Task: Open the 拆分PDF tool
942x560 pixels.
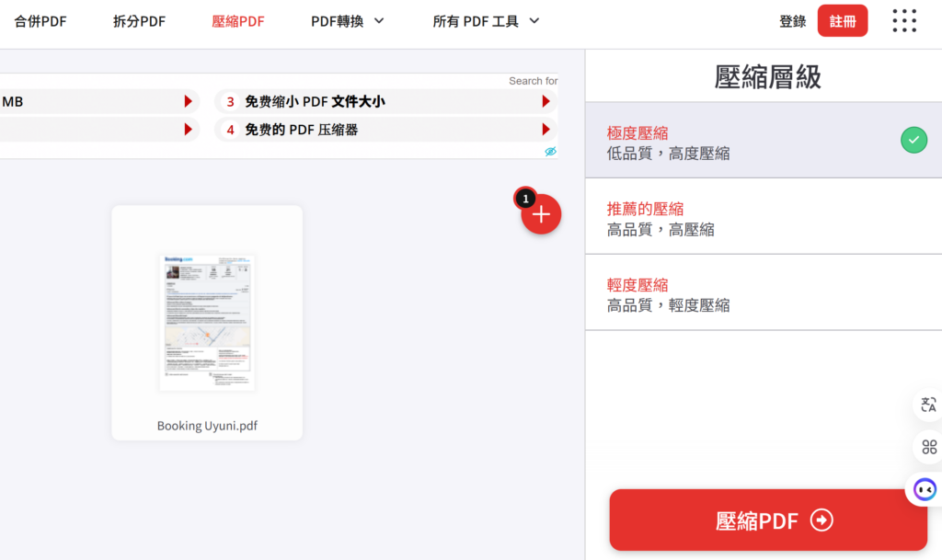Action: click(x=139, y=21)
